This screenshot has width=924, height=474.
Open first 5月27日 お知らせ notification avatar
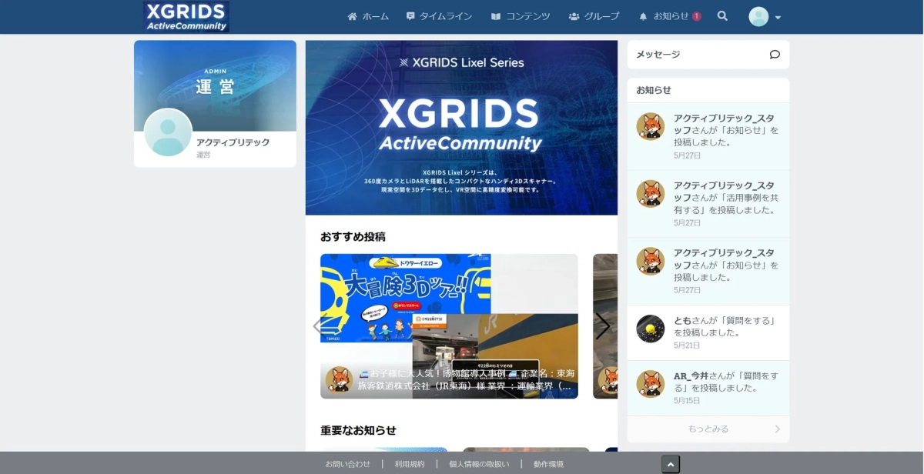[x=651, y=126]
